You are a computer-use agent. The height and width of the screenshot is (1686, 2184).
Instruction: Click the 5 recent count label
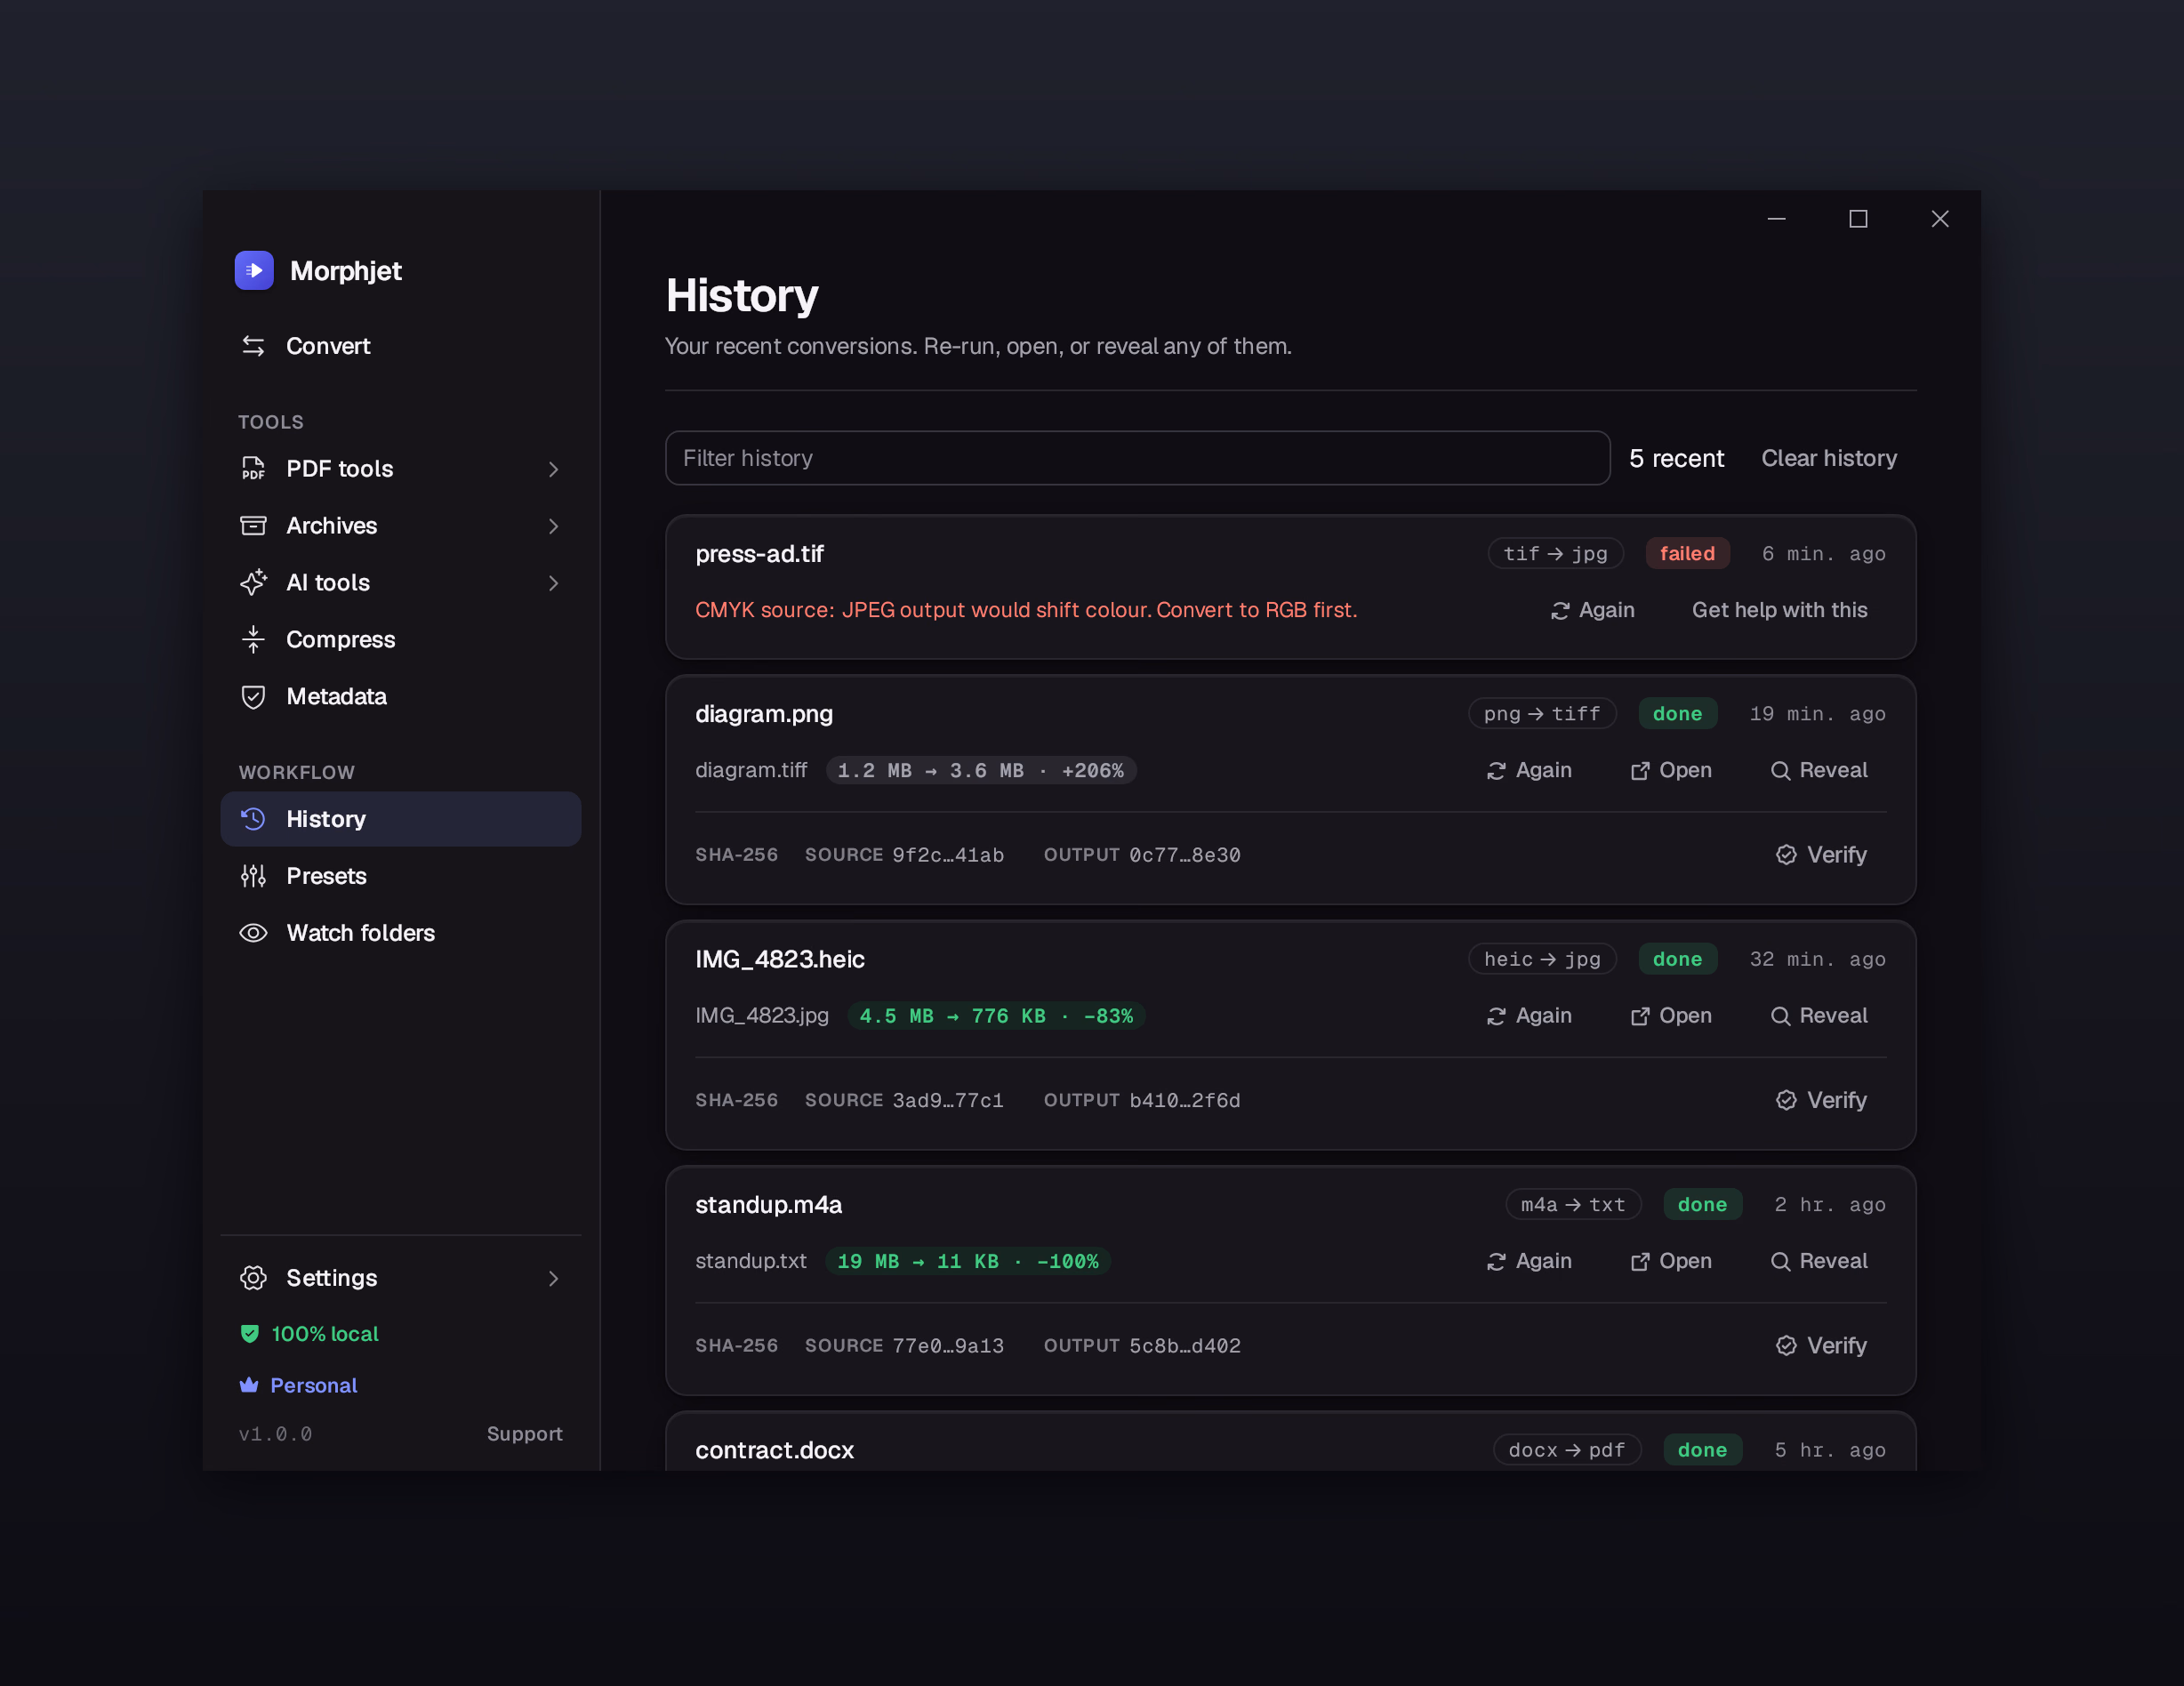[1676, 458]
